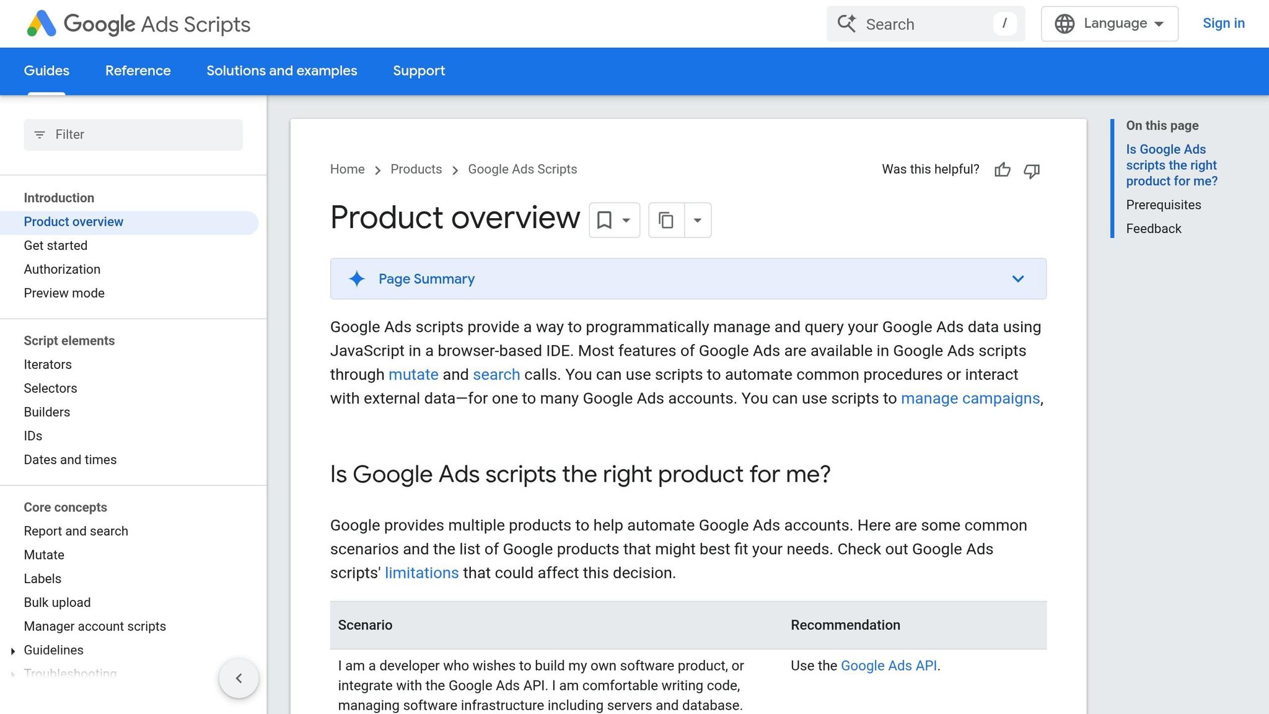Click the search magnifier sparkle icon

[x=847, y=24]
